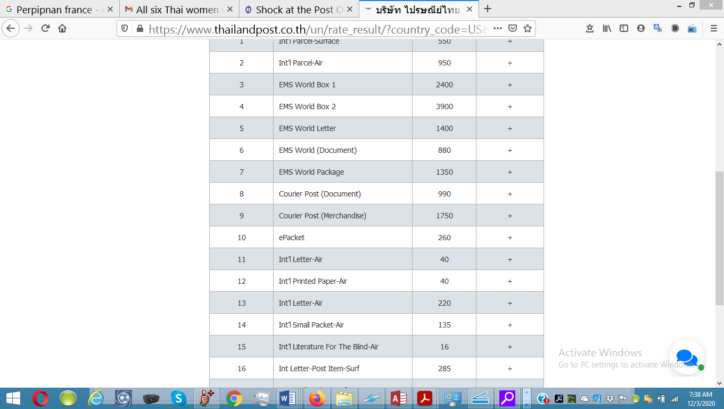The width and height of the screenshot is (724, 409).
Task: Reload the current page
Action: point(45,29)
